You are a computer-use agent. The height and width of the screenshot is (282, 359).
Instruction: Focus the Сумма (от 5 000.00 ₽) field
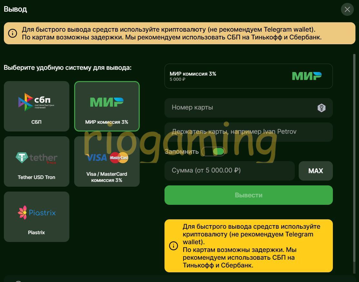pos(229,171)
